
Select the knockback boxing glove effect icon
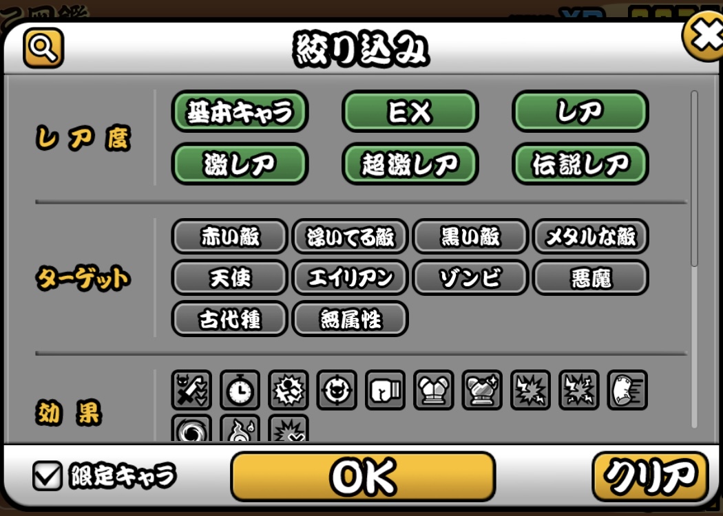pyautogui.click(x=385, y=390)
